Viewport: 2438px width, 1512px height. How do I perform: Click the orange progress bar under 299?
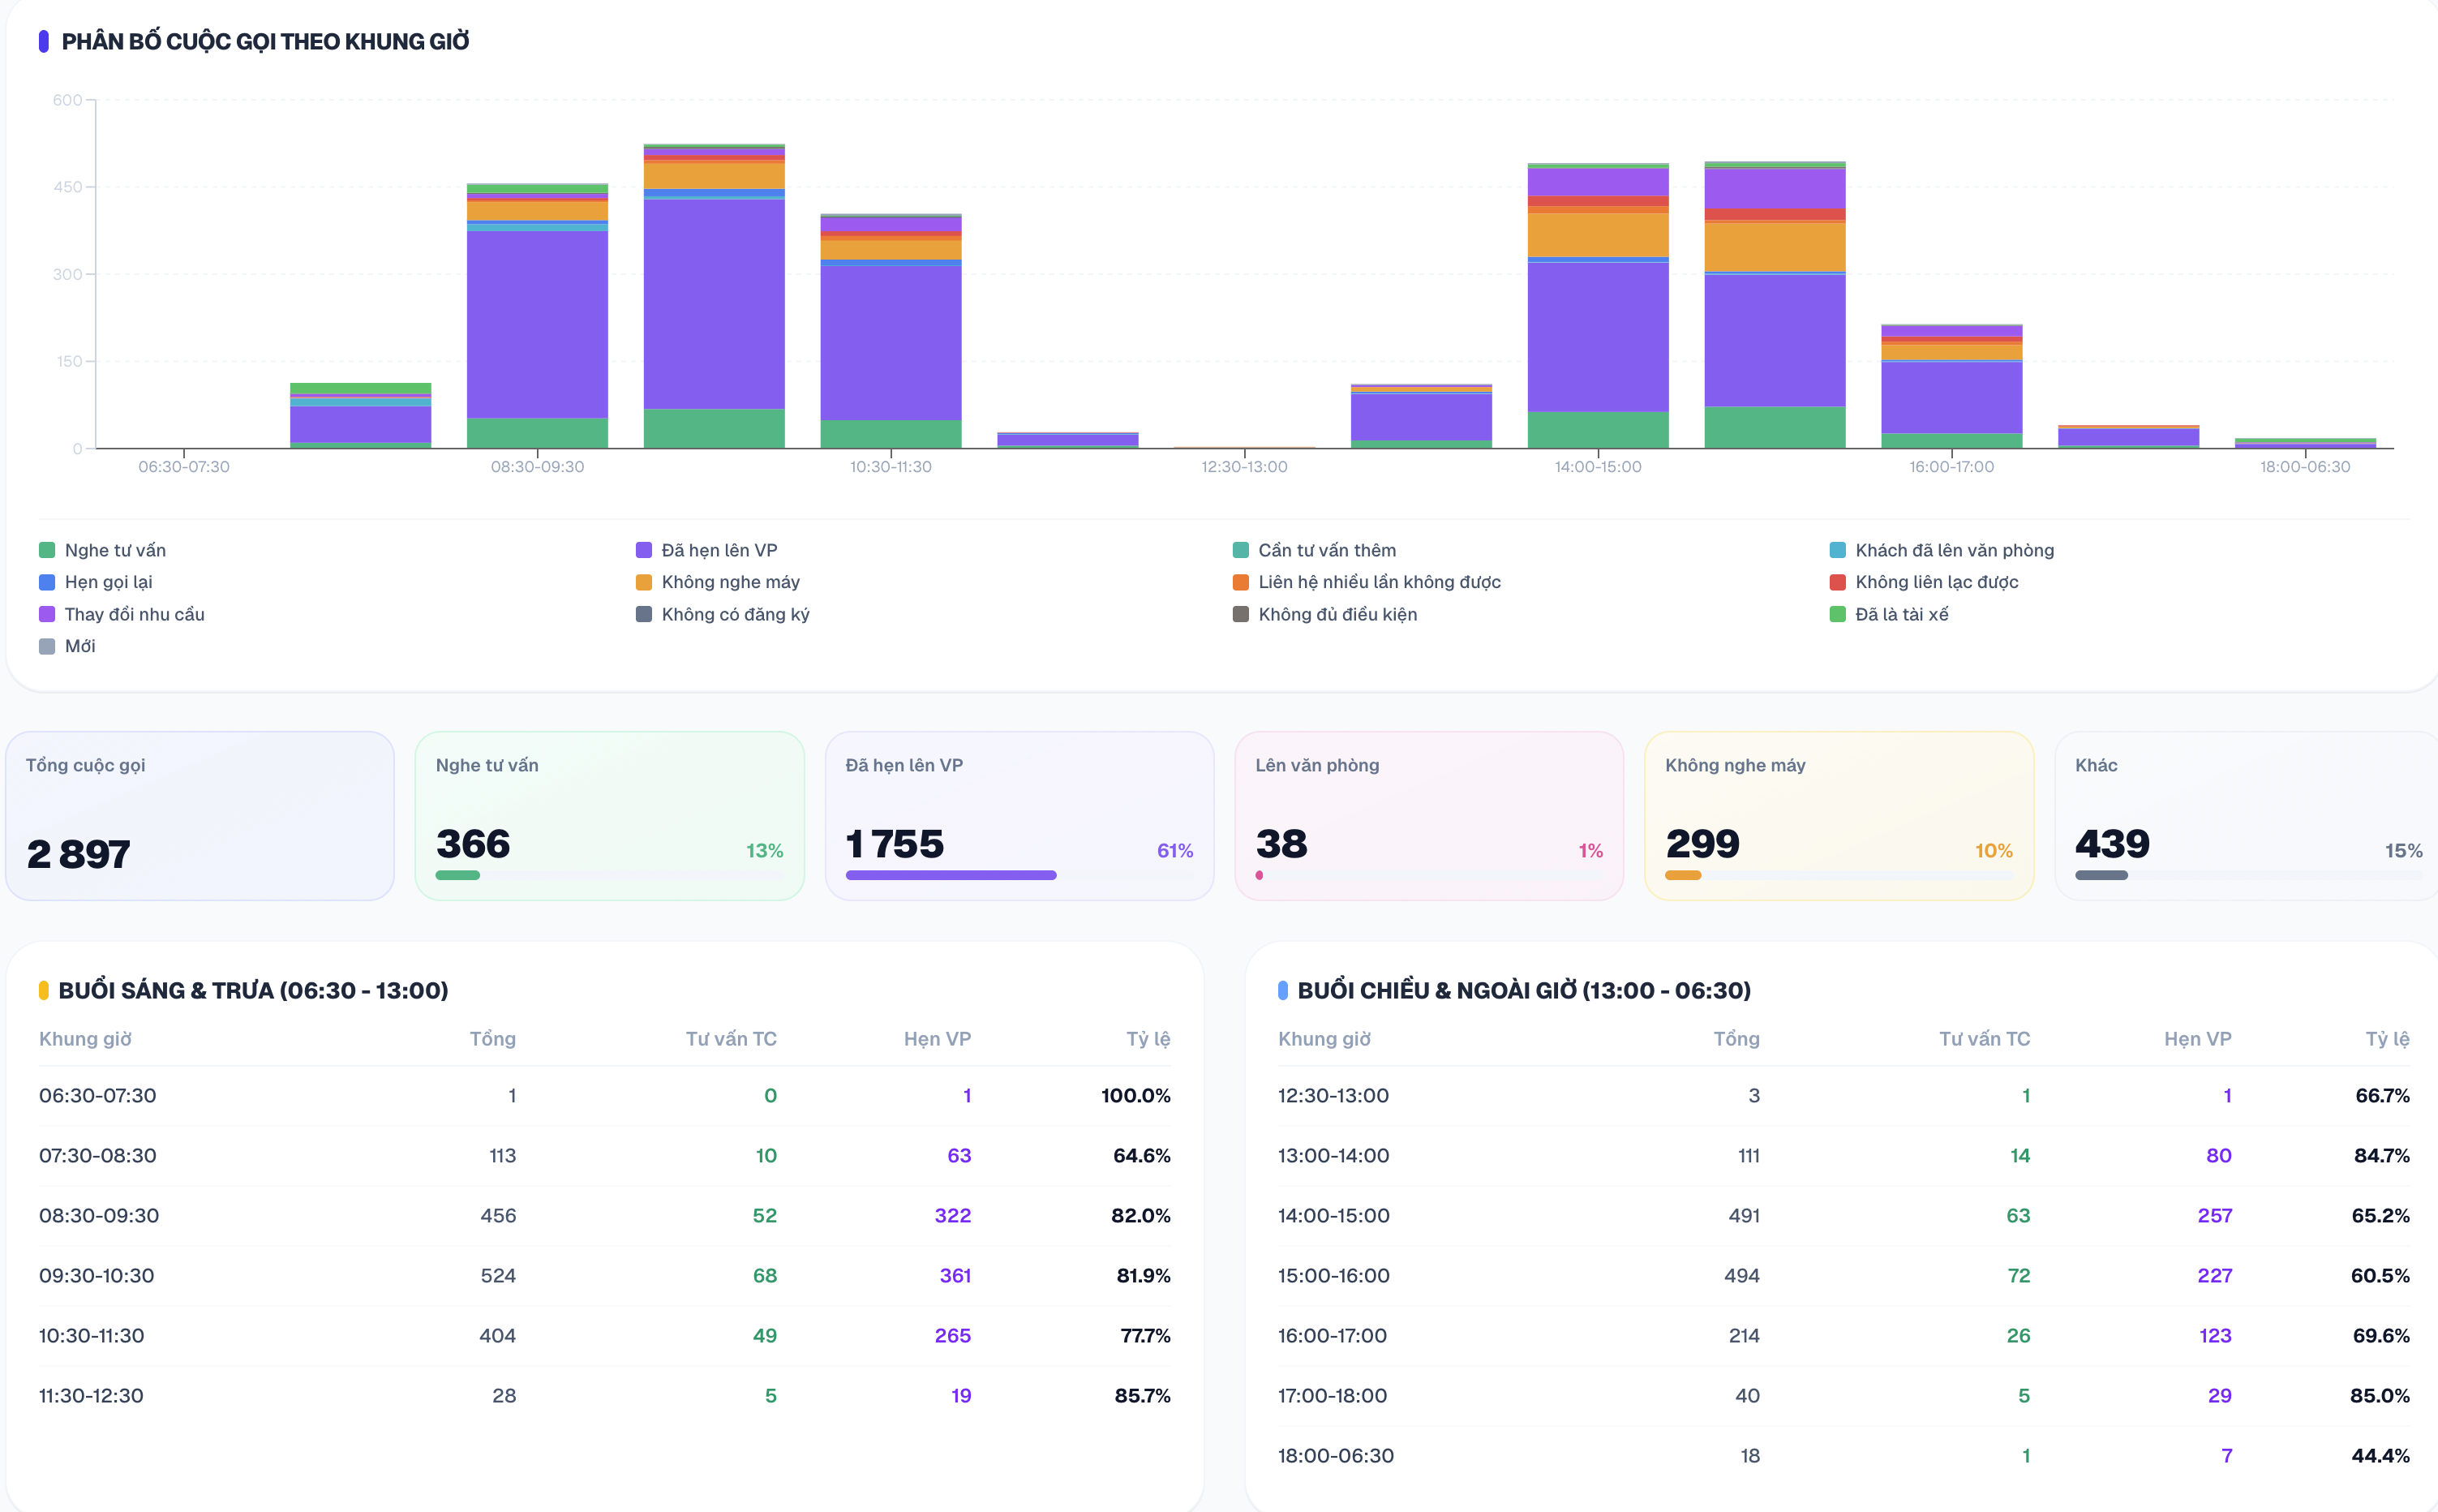coord(1683,875)
